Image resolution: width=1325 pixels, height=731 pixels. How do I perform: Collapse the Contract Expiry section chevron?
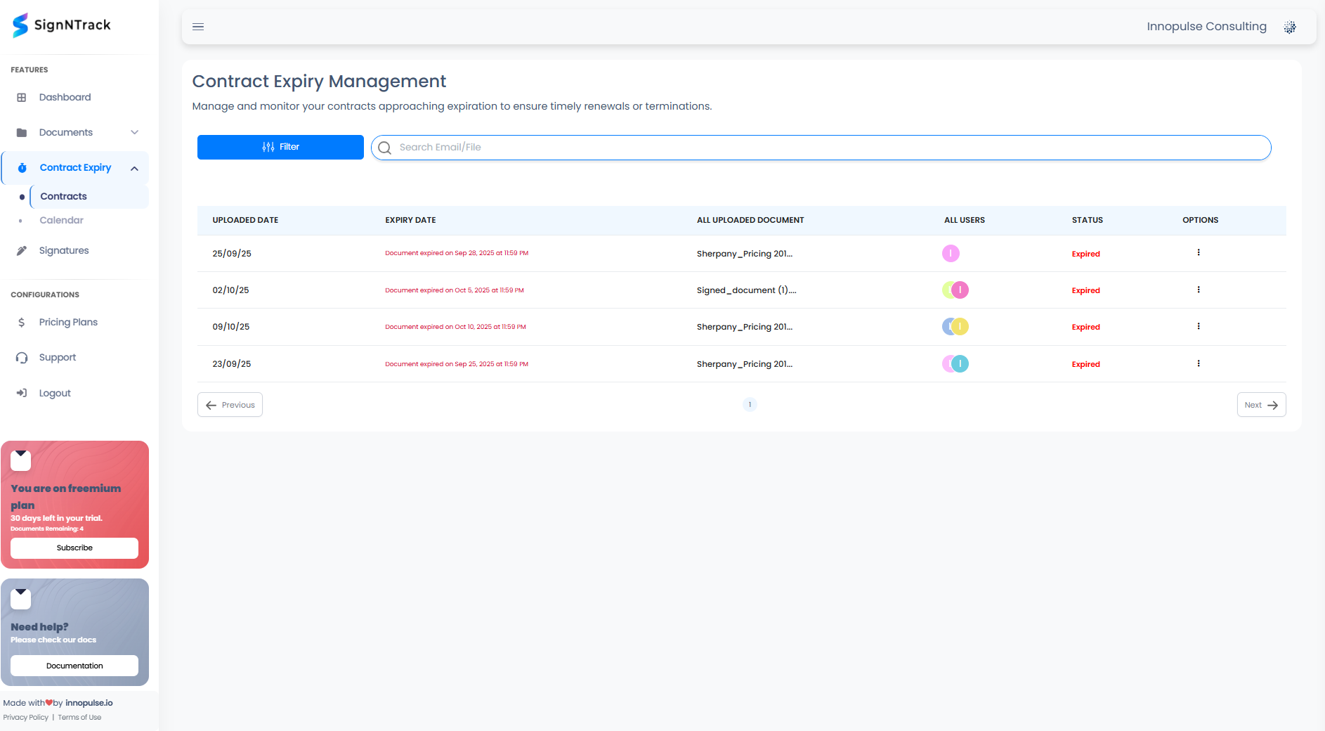coord(134,167)
